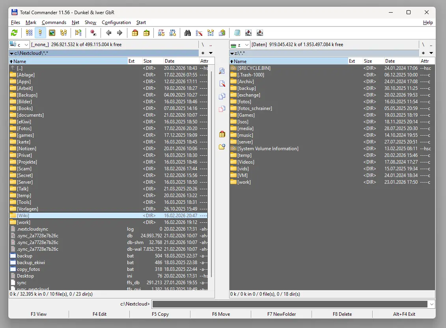Viewport: 446px width, 328px height.
Task: Toggle Full details view in toolbar
Action: (29, 33)
